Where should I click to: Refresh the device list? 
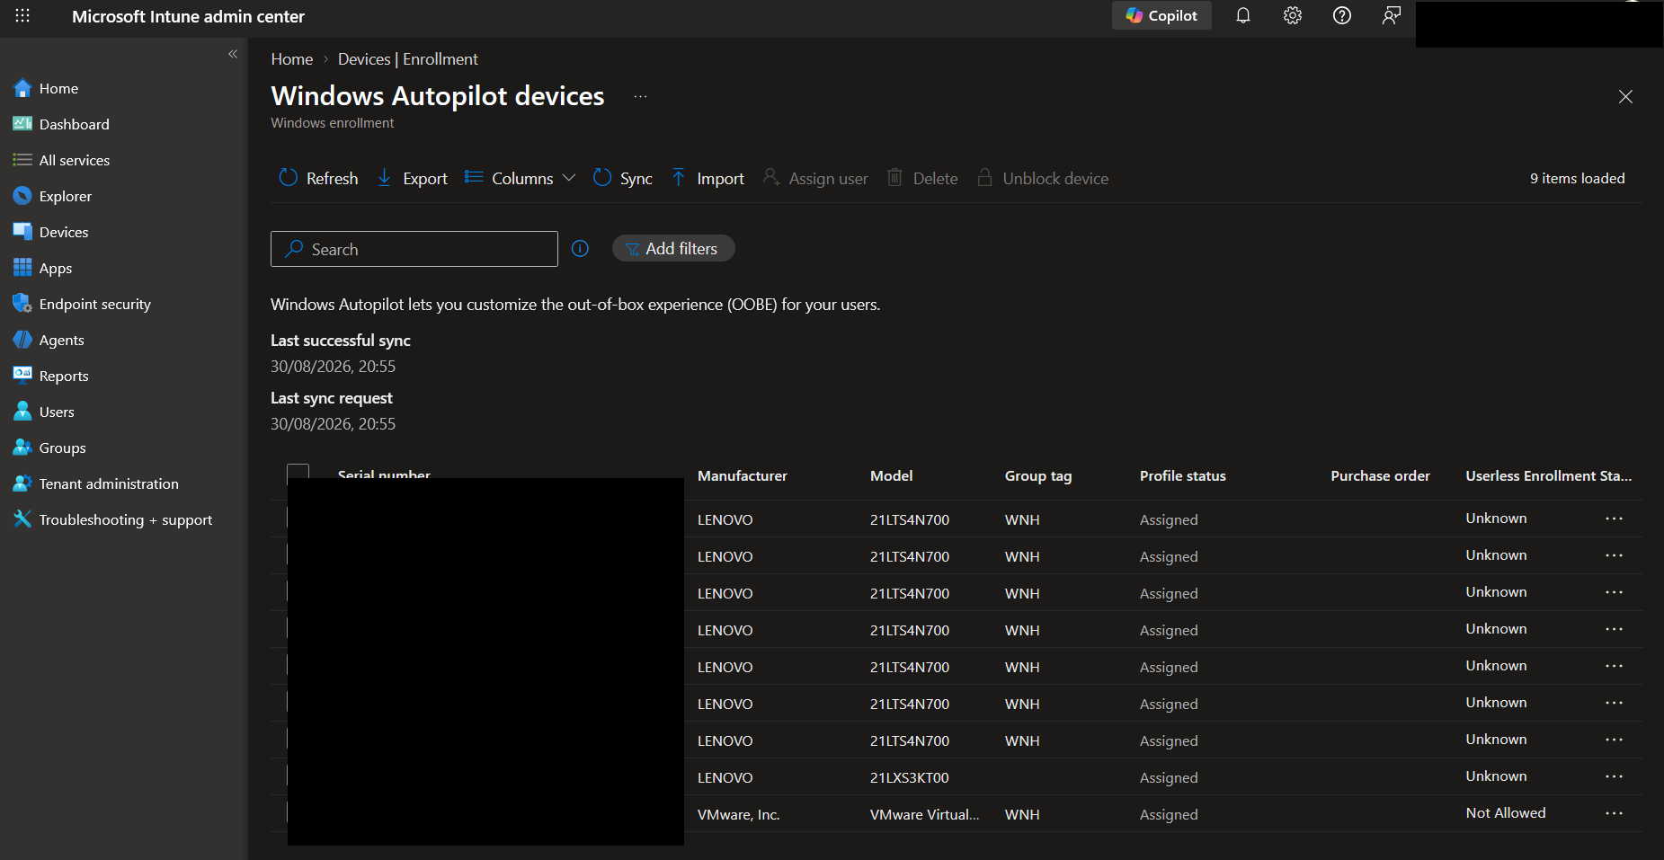[318, 178]
